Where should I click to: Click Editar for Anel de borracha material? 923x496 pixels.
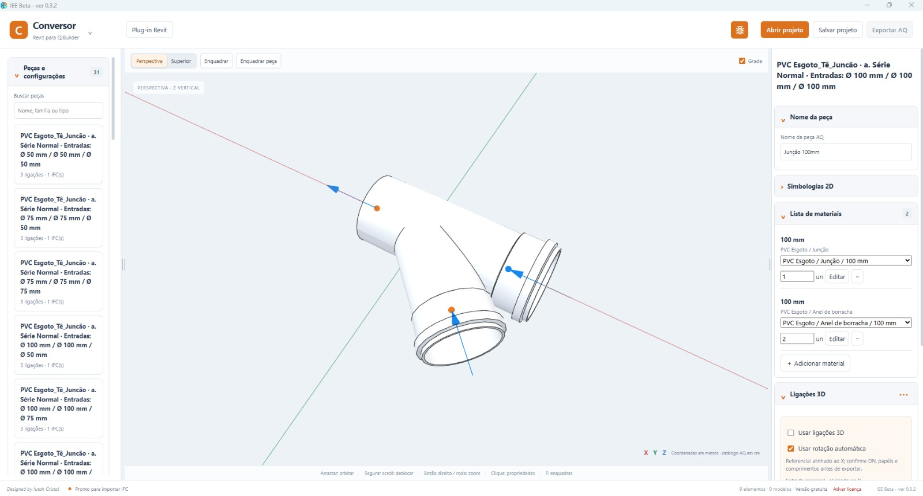[837, 339]
